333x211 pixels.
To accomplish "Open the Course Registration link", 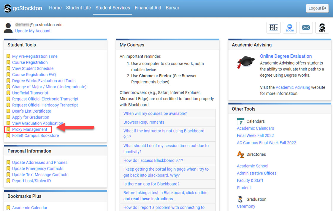I will click(x=30, y=62).
